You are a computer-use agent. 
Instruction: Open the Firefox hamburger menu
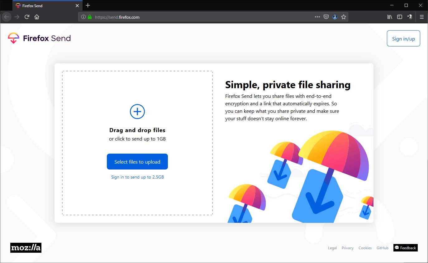click(422, 17)
